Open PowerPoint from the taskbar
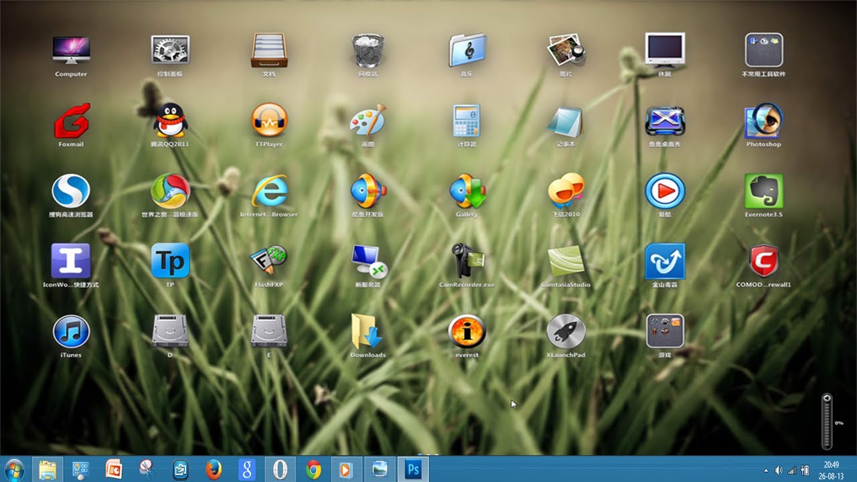Screen dimensions: 857x482 click(x=114, y=469)
